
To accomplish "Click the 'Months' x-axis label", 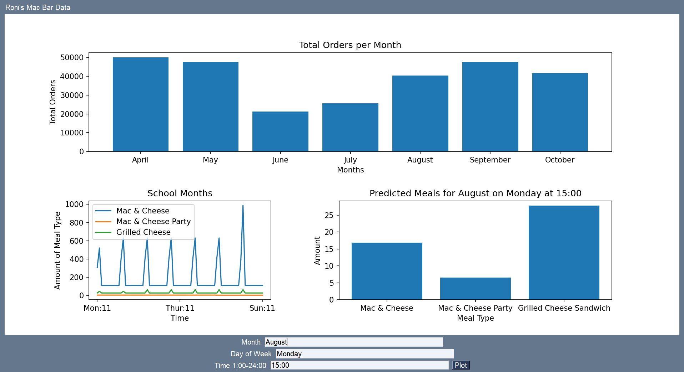I will [x=351, y=170].
